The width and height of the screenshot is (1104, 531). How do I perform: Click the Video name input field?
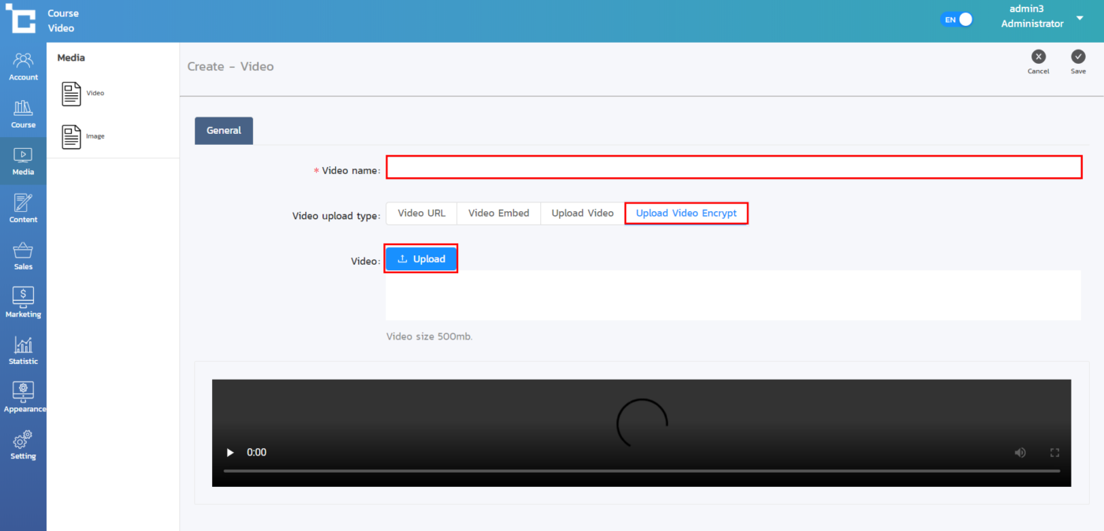point(733,168)
